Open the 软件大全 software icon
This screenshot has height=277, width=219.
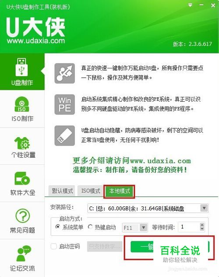tap(22, 178)
